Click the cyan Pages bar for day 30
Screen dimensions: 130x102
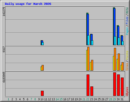119,41
